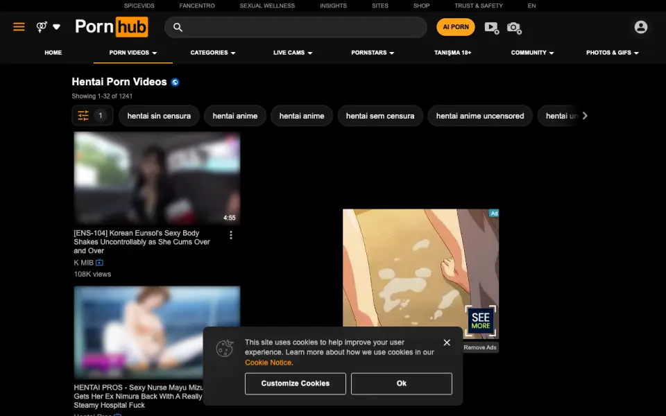Click the orange AI PORN button
The image size is (666, 416).
(456, 27)
